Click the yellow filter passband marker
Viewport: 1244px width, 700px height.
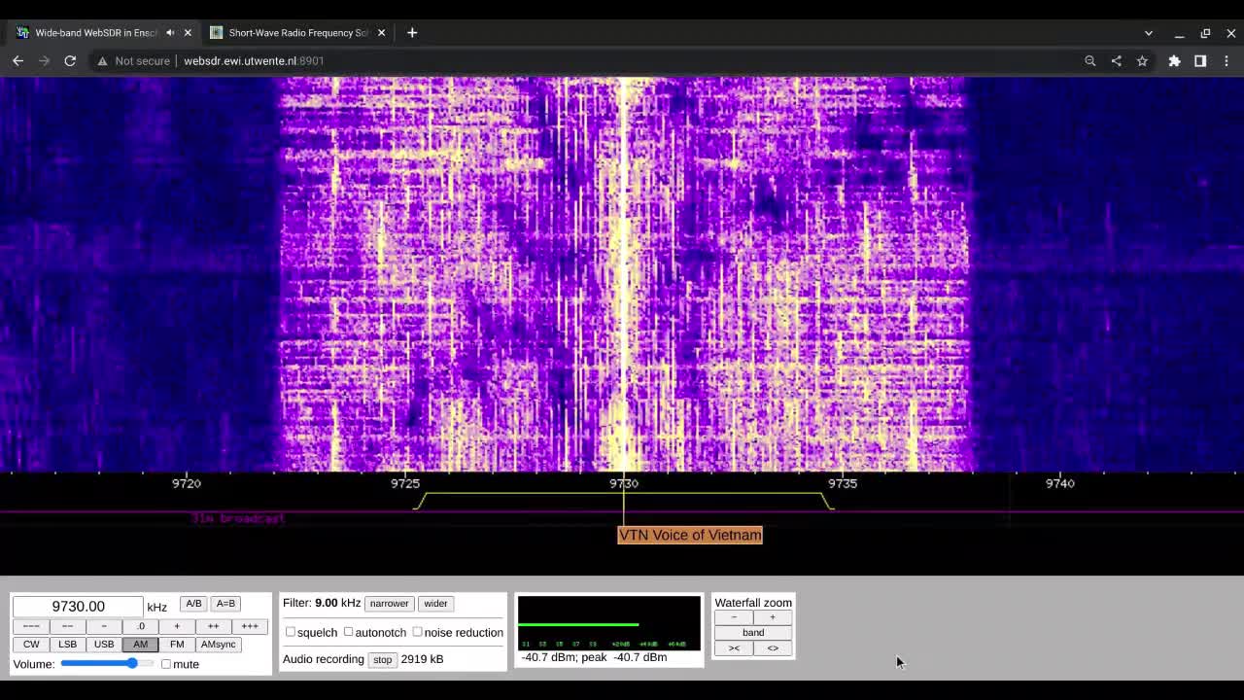[x=624, y=501]
